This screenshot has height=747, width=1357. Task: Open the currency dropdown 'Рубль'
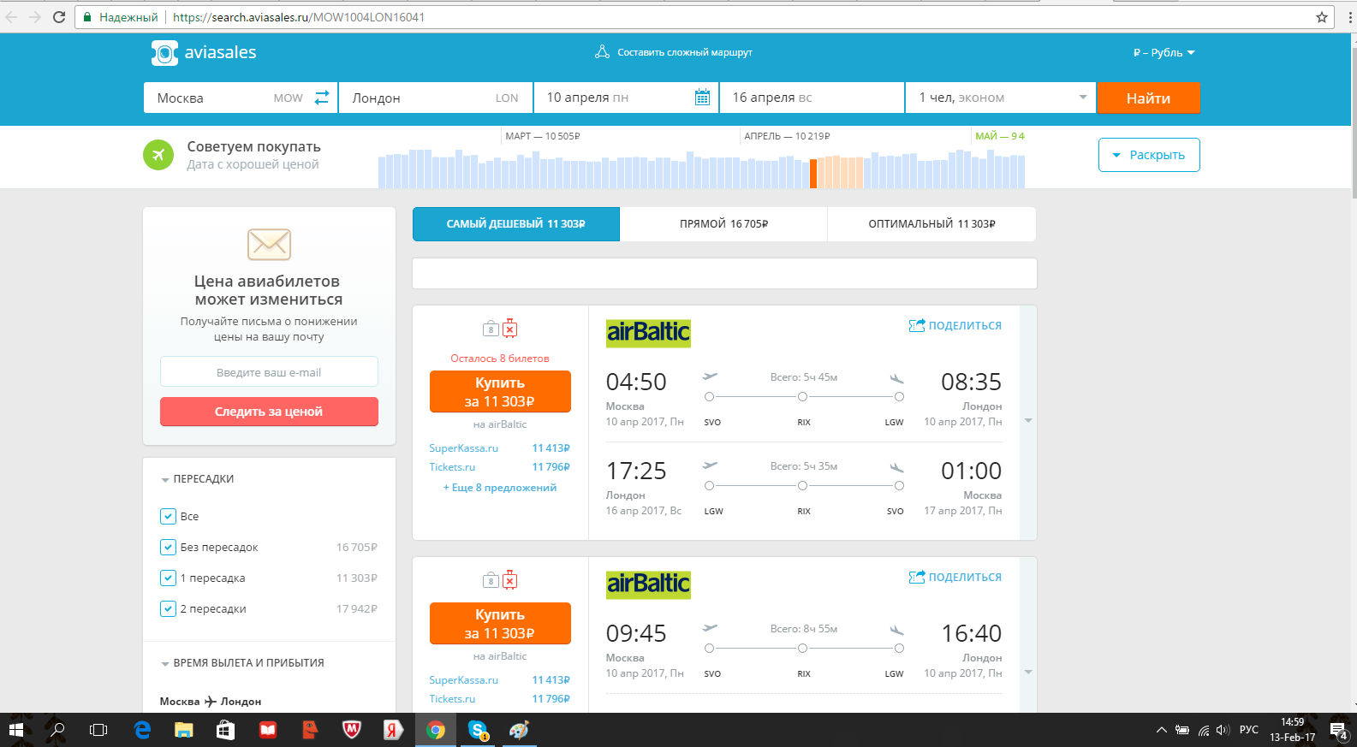(x=1164, y=52)
